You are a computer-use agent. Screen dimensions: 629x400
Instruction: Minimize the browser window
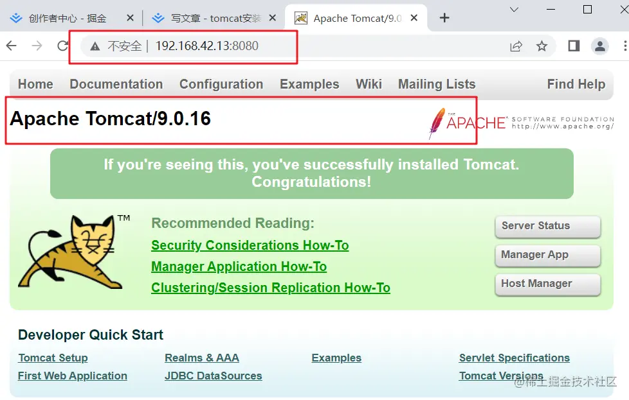point(551,10)
